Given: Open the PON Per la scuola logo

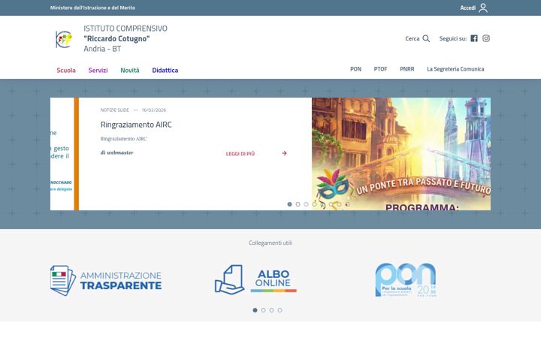Looking at the screenshot, I should pyautogui.click(x=406, y=279).
